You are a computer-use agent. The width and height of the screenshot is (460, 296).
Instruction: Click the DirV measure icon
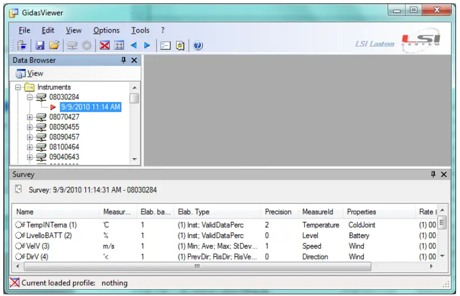click(20, 256)
